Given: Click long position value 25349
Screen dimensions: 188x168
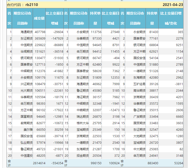Looking at the screenshot, I should click(x=97, y=130).
